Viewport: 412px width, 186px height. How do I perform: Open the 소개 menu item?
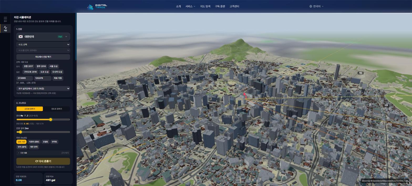(178, 6)
